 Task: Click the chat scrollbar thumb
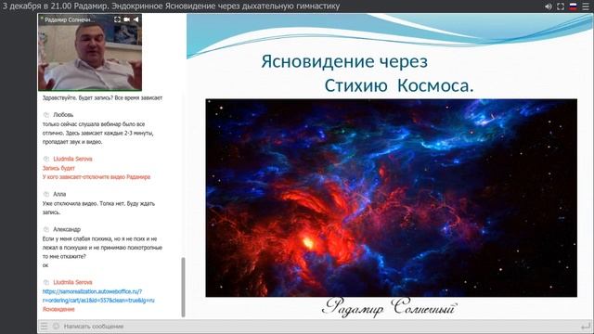tap(184, 287)
